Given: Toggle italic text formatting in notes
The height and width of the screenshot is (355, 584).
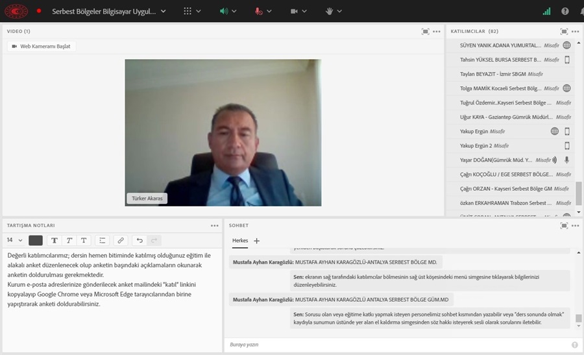Looking at the screenshot, I should [69, 240].
